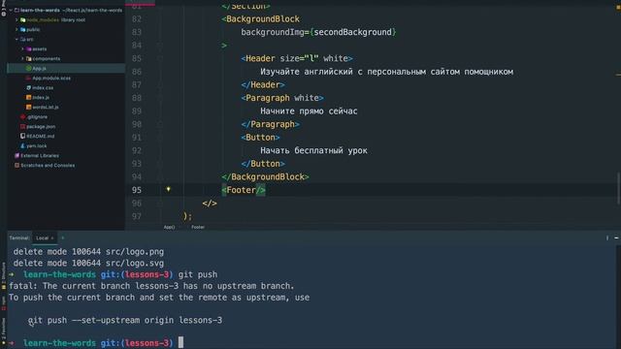Click line number 95 in the gutter
The image size is (621, 349).
137,190
